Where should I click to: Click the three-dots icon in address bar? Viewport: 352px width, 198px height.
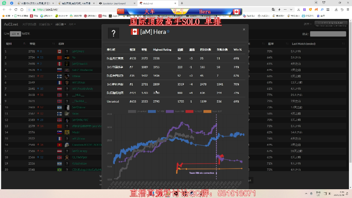(x=285, y=10)
